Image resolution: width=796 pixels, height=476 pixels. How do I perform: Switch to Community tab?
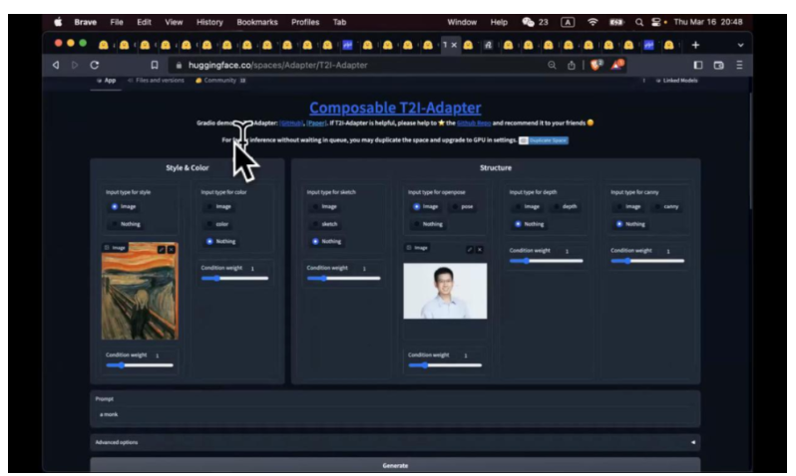[220, 80]
